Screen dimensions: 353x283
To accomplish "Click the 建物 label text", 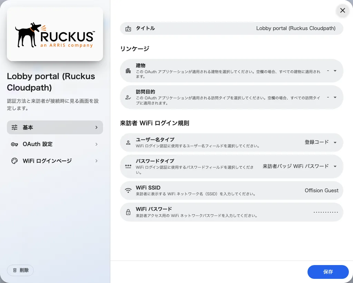I will (141, 66).
